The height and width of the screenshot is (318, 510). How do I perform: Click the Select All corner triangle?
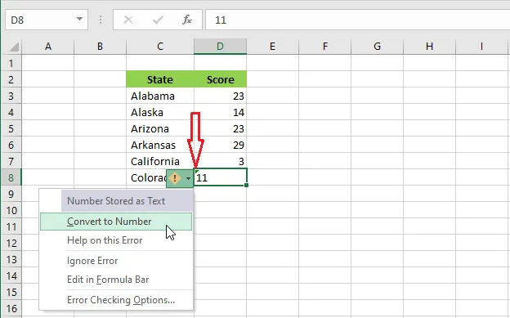14,47
